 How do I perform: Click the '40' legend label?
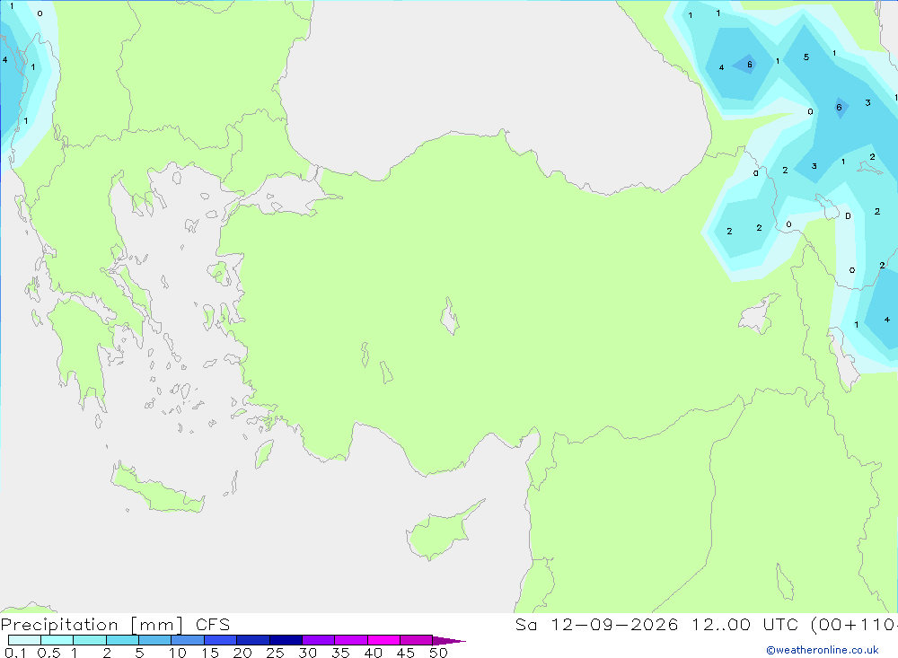(x=374, y=653)
